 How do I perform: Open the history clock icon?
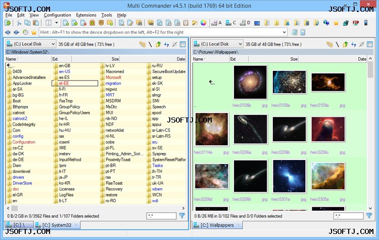point(25,32)
